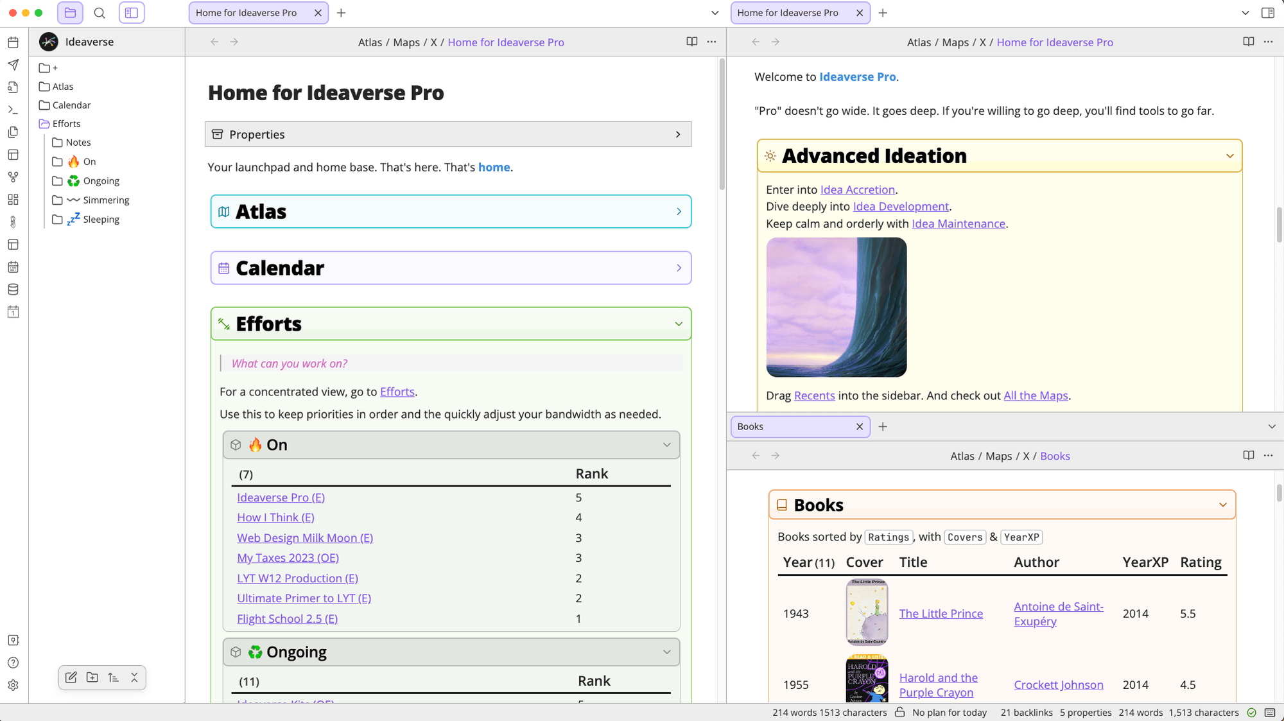The height and width of the screenshot is (721, 1284).
Task: Select the graph view icon in the ribbon
Action: click(13, 177)
